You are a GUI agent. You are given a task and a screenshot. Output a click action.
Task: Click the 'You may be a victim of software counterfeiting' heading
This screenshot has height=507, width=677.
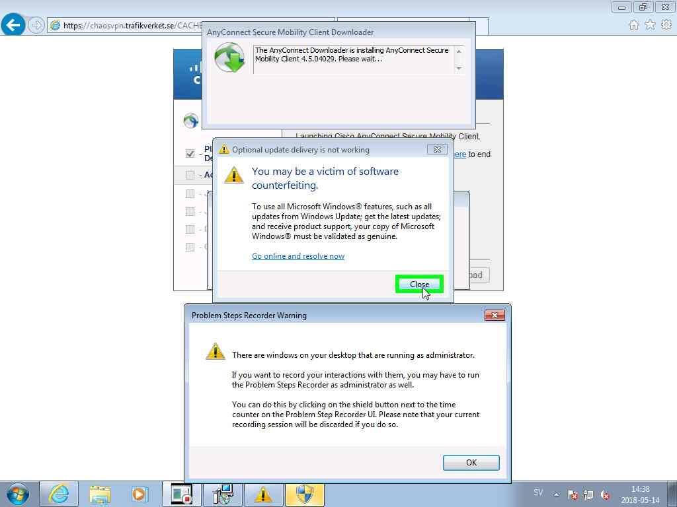[x=325, y=178]
